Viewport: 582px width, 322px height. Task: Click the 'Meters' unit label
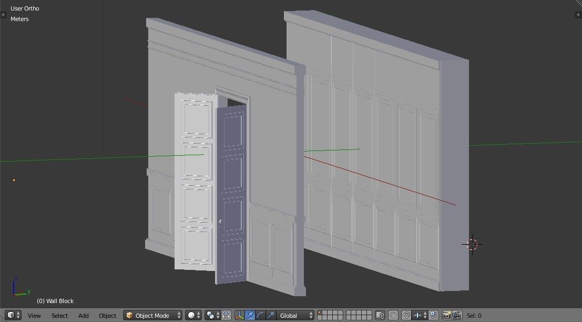click(x=19, y=19)
